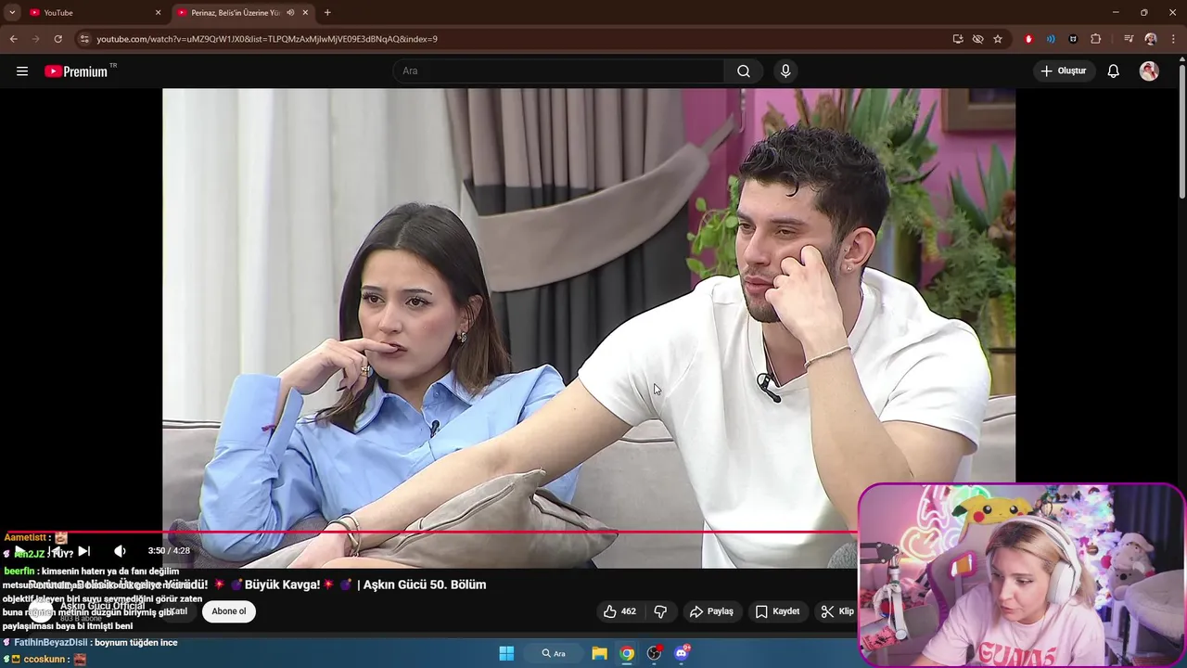Go back in browser history
The image size is (1187, 668).
13,39
